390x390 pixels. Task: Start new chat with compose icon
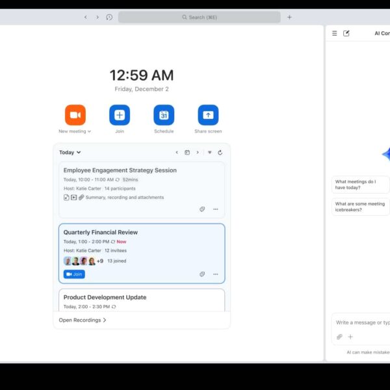(x=346, y=33)
